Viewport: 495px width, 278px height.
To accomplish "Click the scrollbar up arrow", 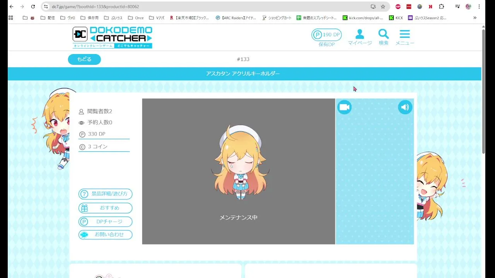I will 483,26.
